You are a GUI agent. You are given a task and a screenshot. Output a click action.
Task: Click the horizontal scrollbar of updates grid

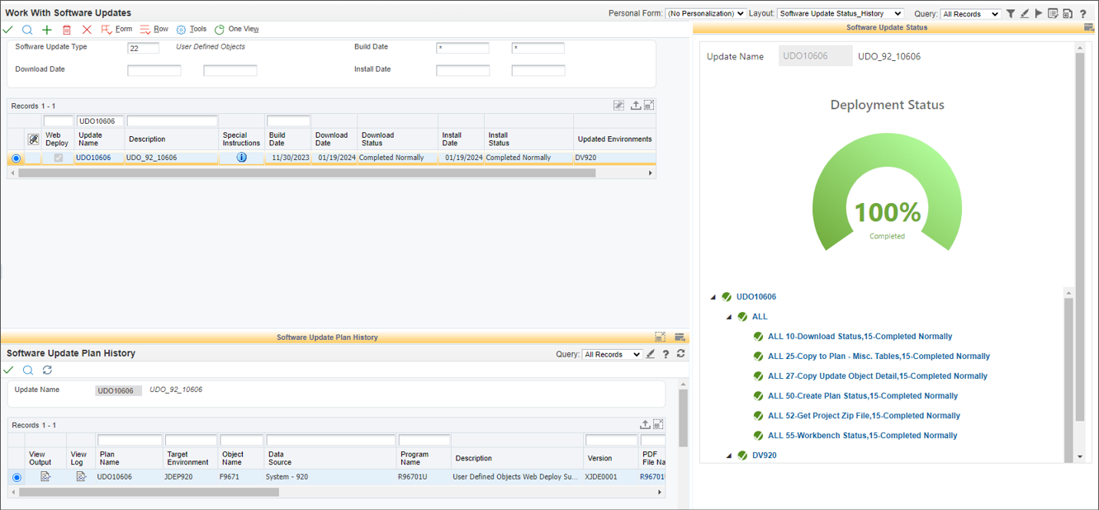pos(307,173)
